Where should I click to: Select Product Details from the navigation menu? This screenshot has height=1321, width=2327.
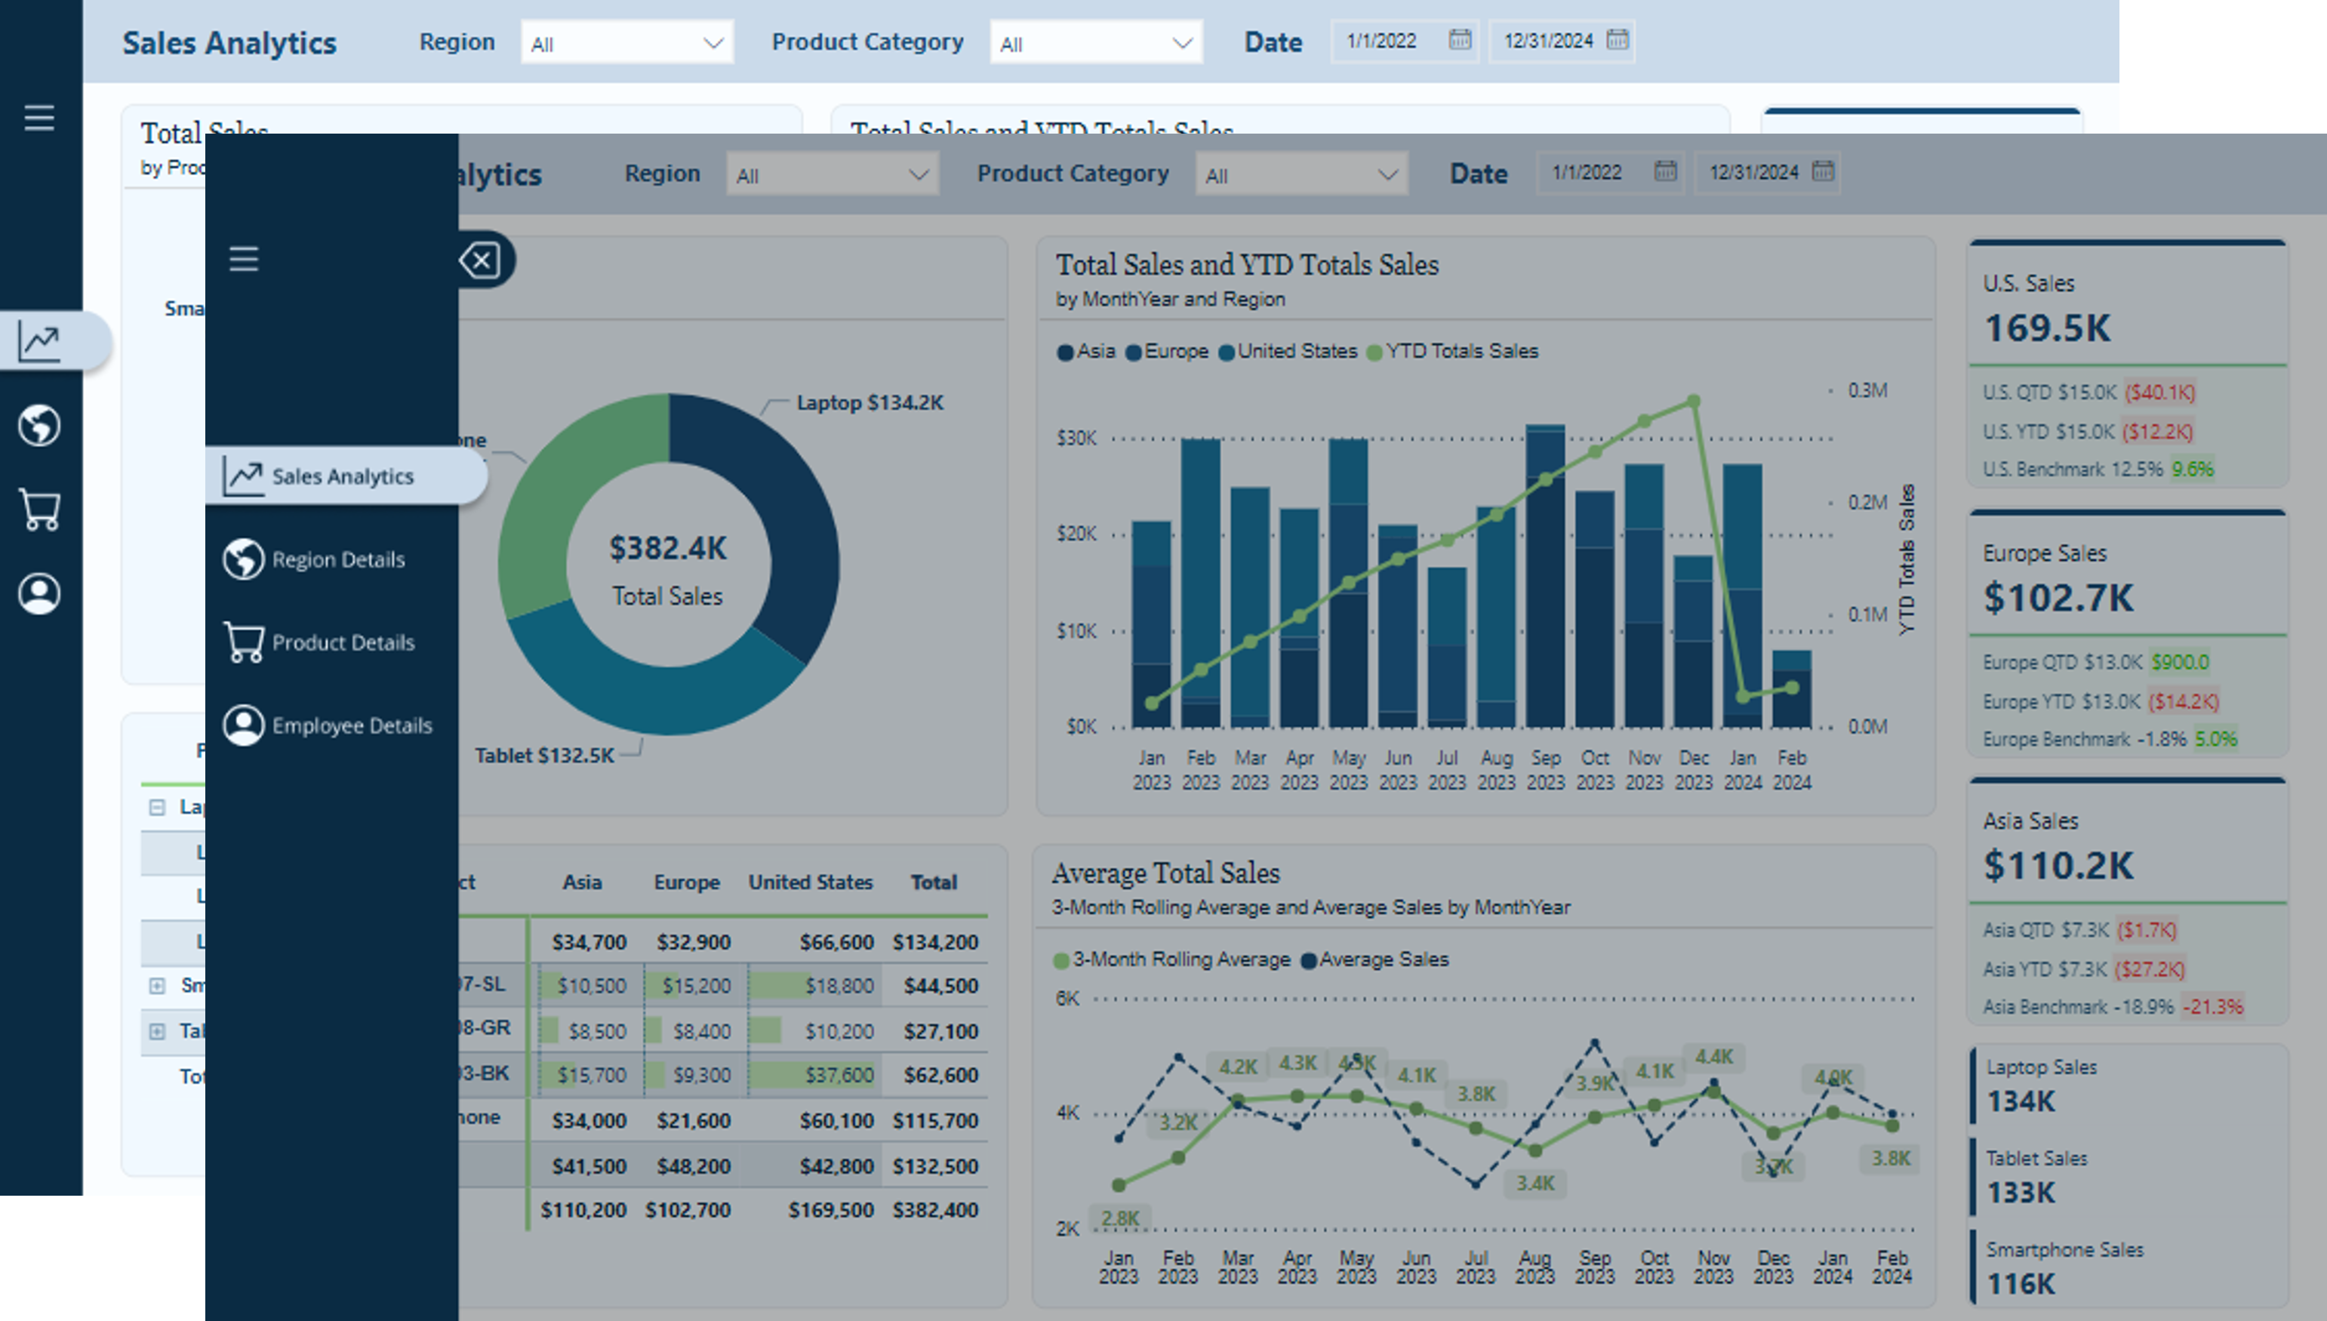343,642
